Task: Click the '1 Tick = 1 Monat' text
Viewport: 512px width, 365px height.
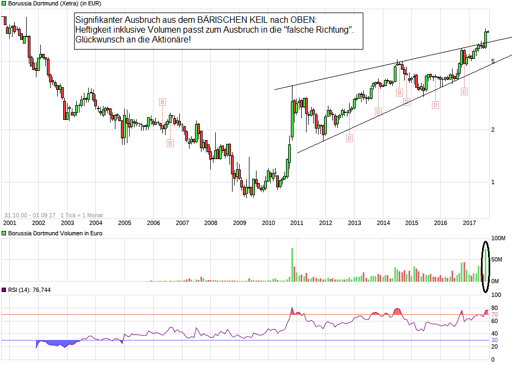Action: 82,215
